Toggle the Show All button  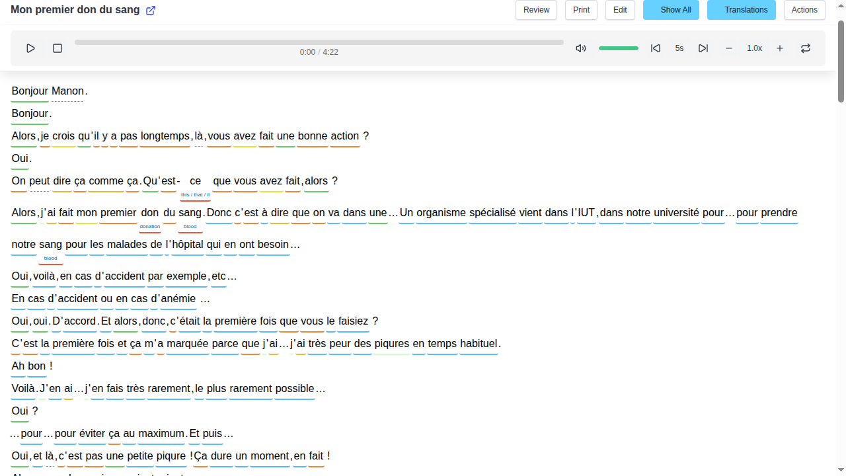[671, 10]
